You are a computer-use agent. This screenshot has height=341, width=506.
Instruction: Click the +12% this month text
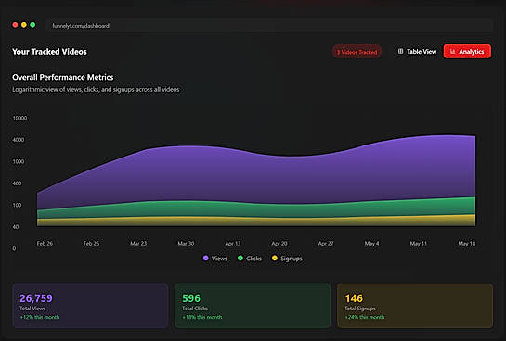[x=40, y=317]
